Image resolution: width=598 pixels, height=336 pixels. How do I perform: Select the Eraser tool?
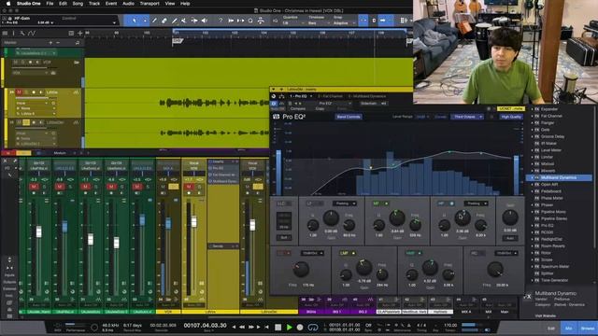point(164,21)
